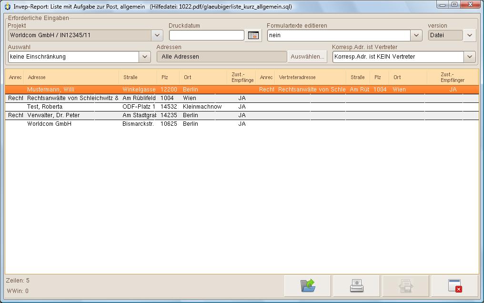Click the 'ODF-Platz 1' street cell
The image size is (484, 303).
pyautogui.click(x=139, y=107)
